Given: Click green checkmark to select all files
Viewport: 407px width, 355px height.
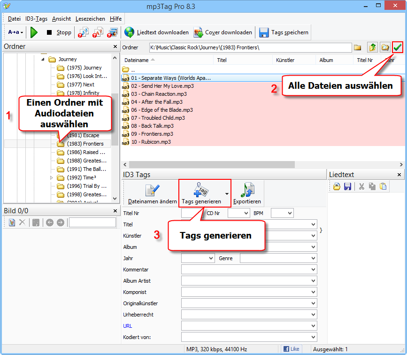Looking at the screenshot, I should pyautogui.click(x=398, y=47).
